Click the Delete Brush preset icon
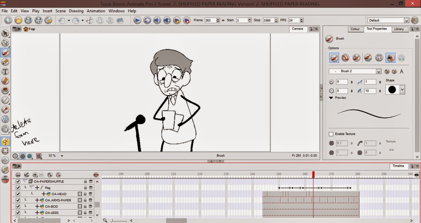This screenshot has height=223, width=421. (394, 71)
